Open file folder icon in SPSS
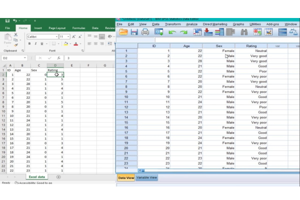This screenshot has width=300, height=200. [x=123, y=32]
